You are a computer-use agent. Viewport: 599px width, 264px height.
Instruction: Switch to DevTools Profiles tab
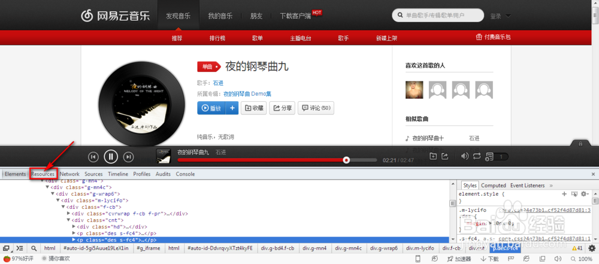(142, 174)
